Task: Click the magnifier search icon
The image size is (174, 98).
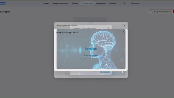Action: [151, 12]
